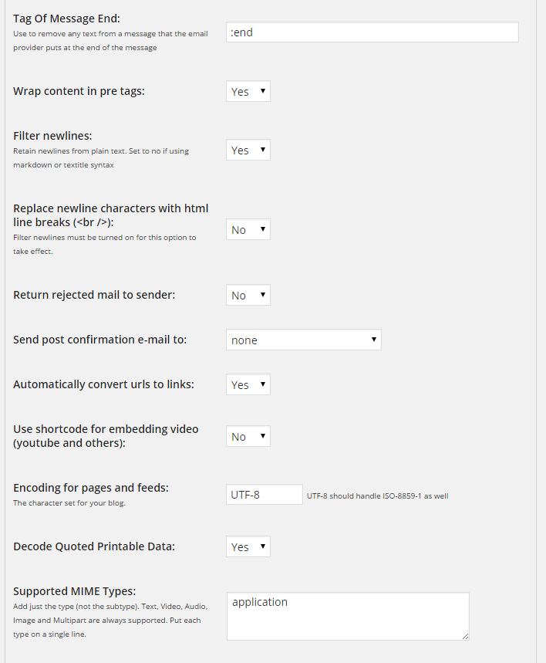Expand the Use shortcode for embedding video dropdown

click(x=248, y=436)
